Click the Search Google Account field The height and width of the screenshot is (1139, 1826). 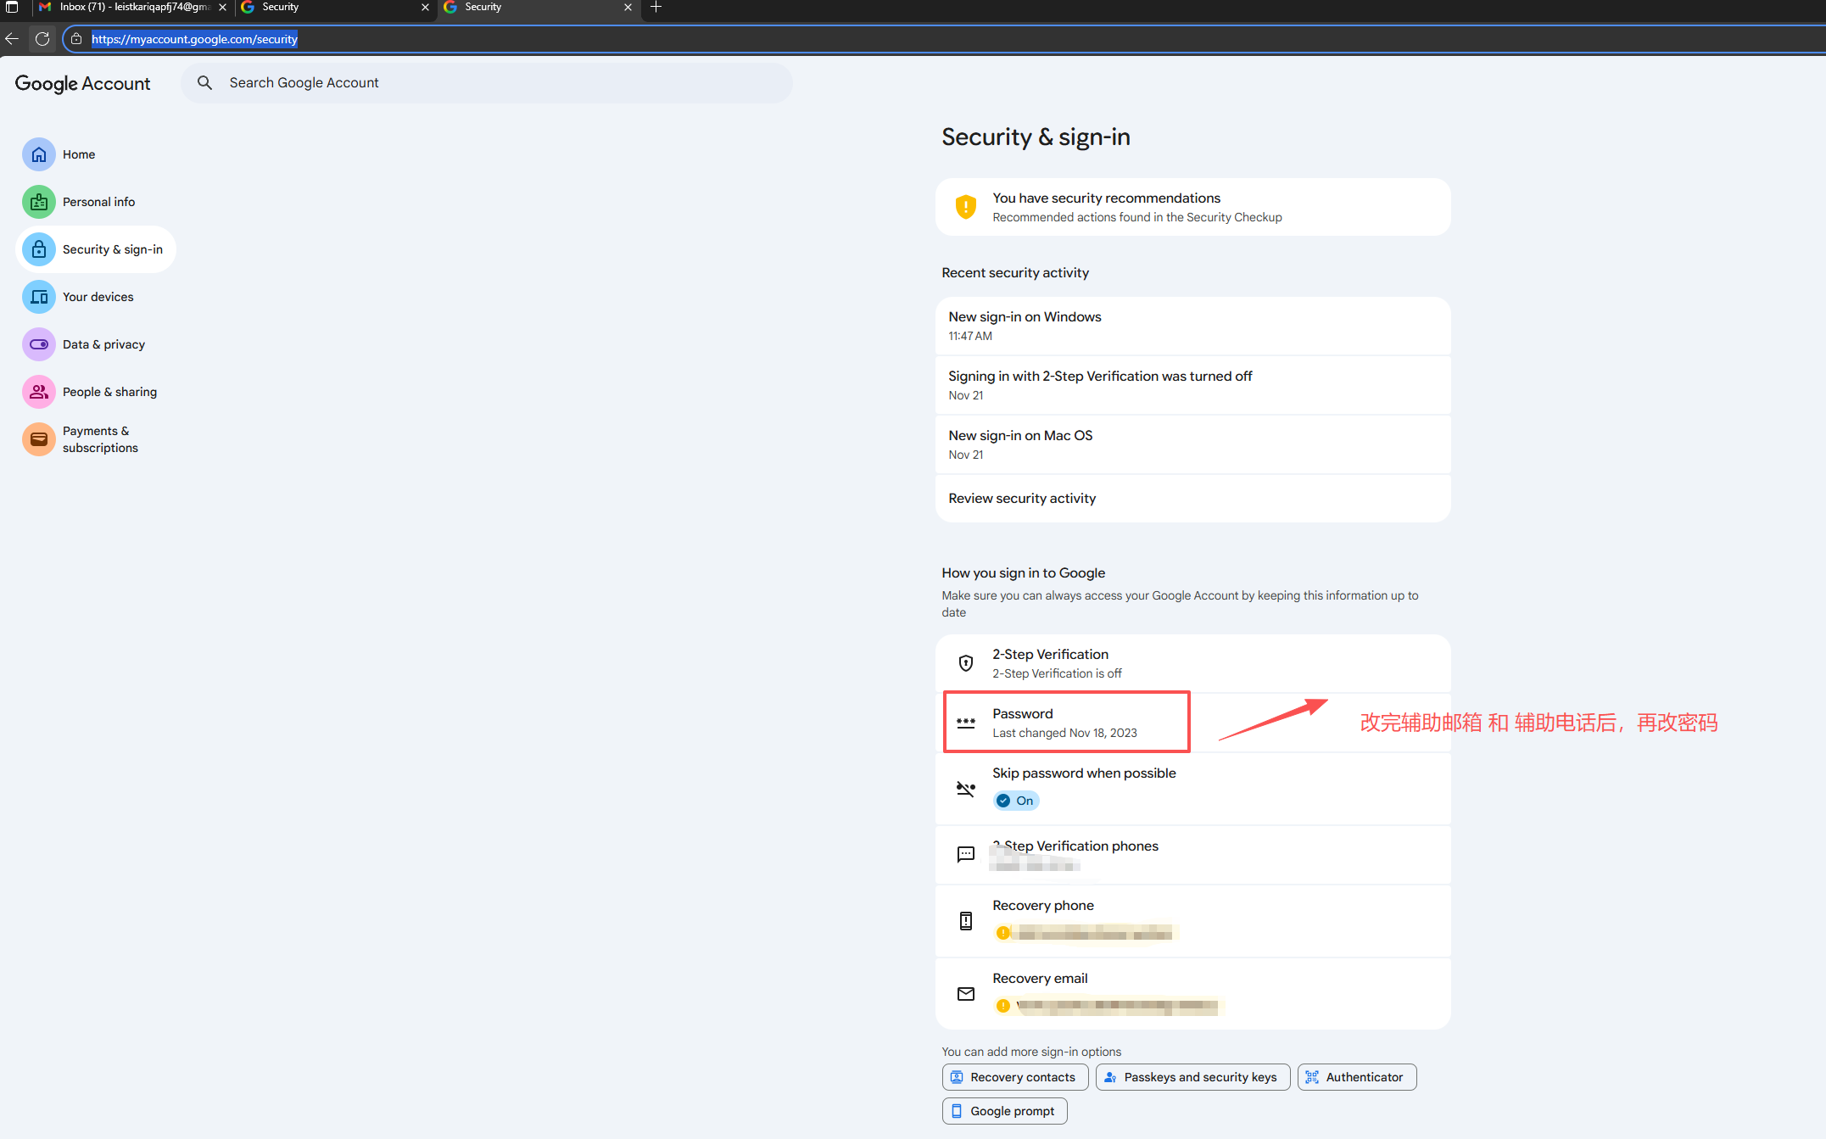486,83
